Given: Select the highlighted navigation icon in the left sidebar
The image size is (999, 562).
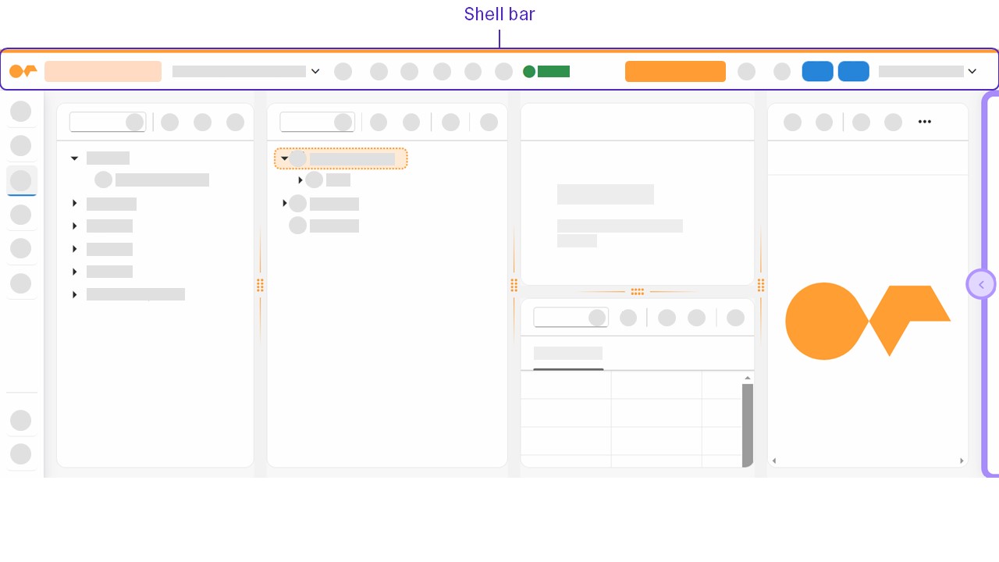Looking at the screenshot, I should (21, 180).
